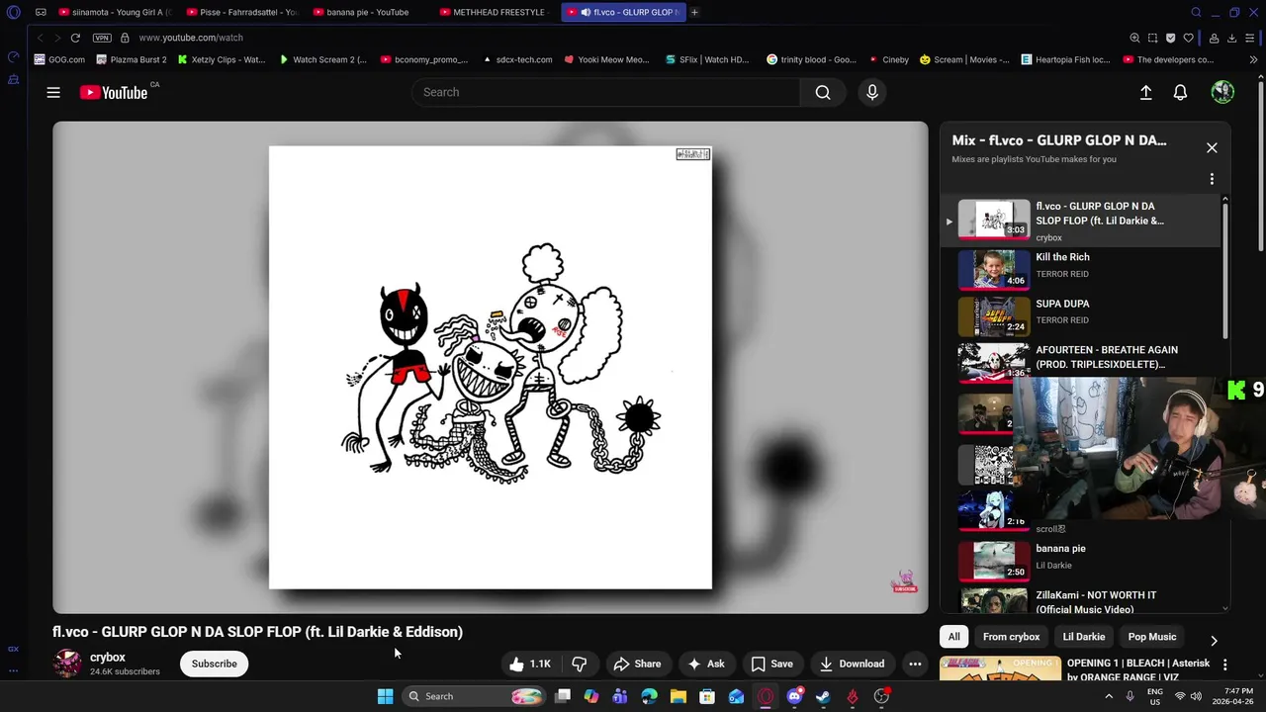
Task: Open the Mix playlist three-dot options
Action: pyautogui.click(x=1212, y=179)
